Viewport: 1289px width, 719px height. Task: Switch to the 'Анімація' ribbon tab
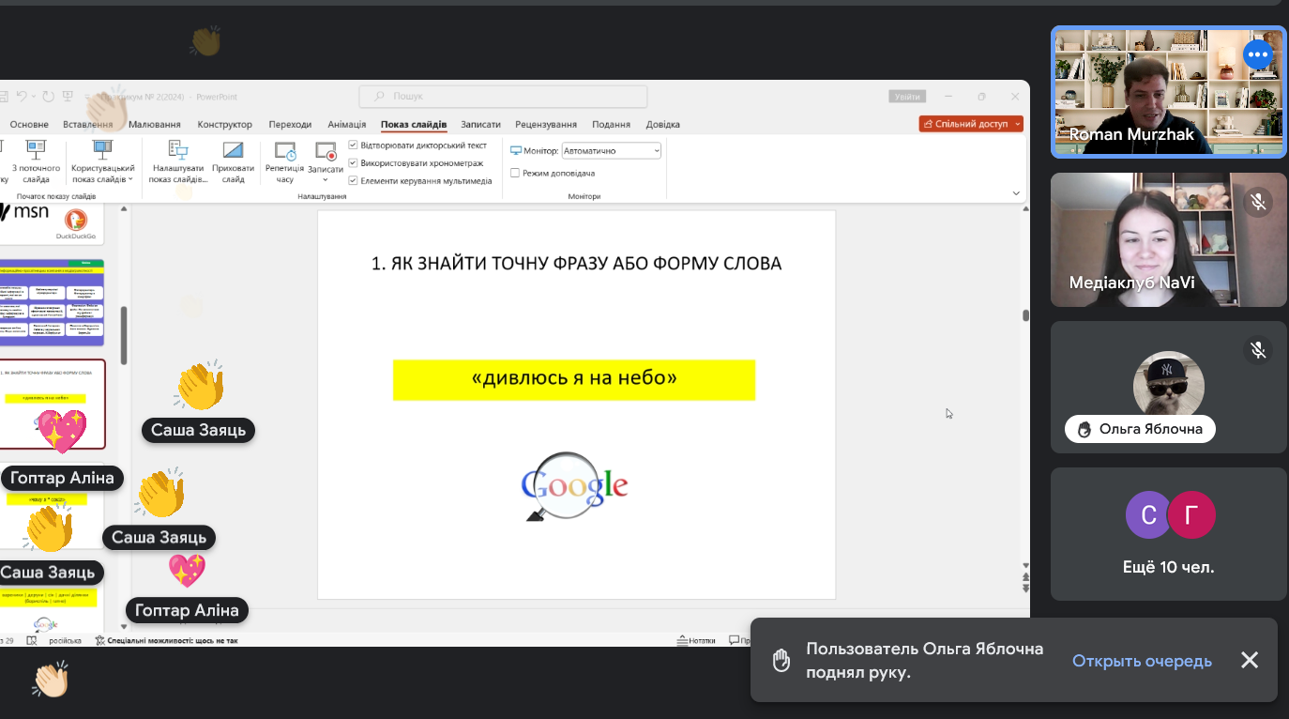(346, 124)
